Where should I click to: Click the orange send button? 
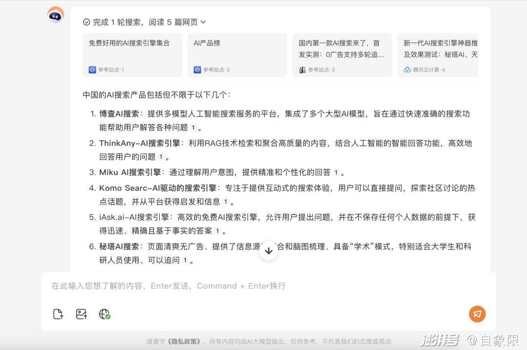coord(477,314)
